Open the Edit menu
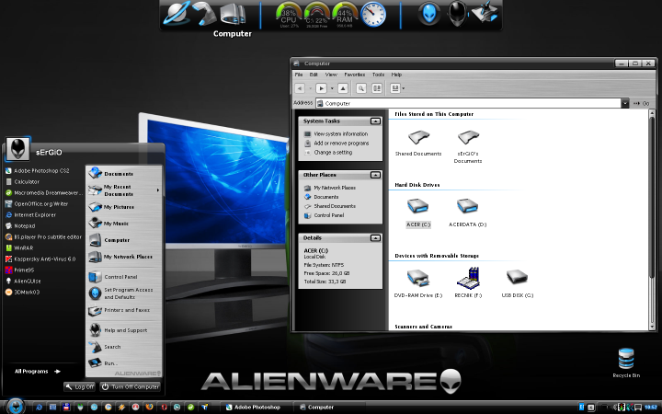 coord(314,75)
